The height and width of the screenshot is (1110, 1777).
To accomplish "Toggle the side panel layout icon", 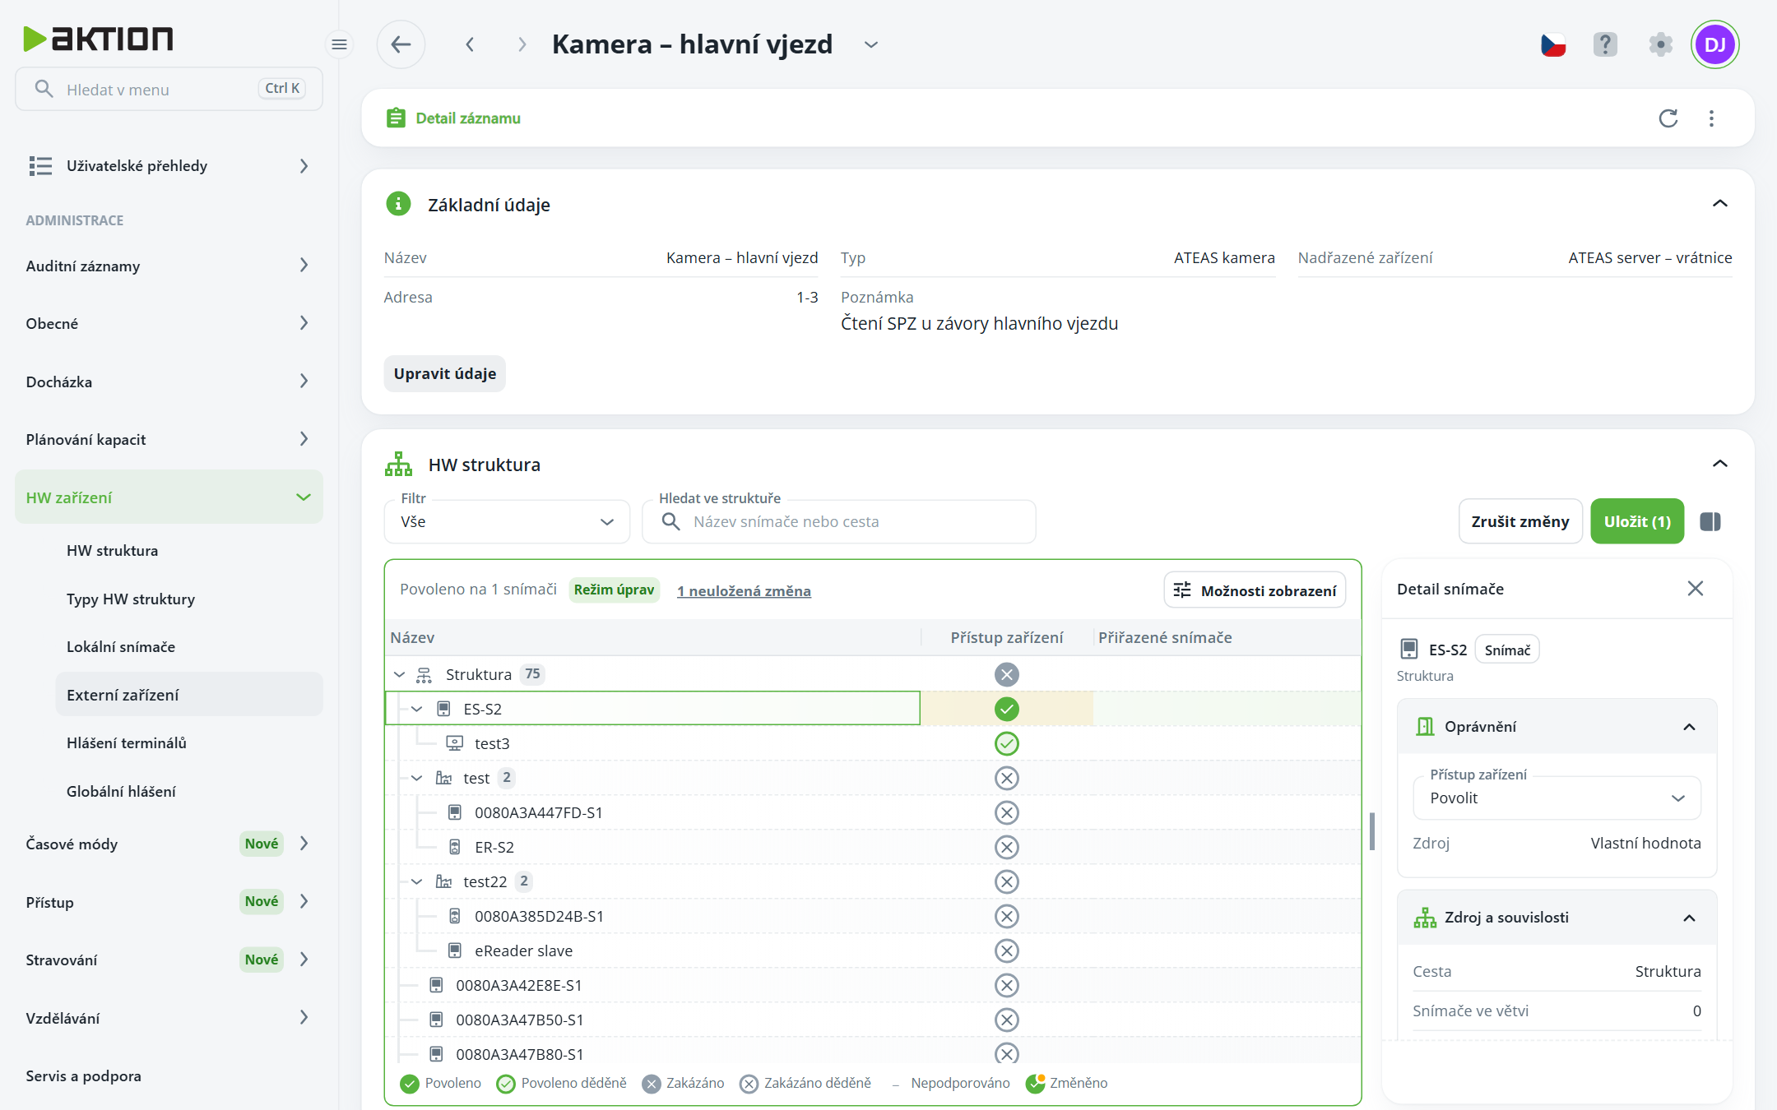I will click(1710, 521).
